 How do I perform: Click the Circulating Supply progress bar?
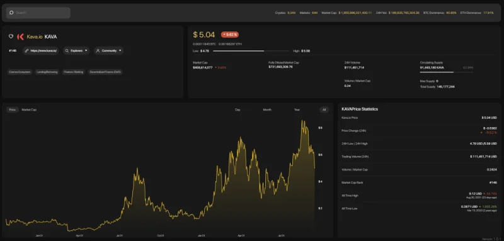tap(447, 72)
